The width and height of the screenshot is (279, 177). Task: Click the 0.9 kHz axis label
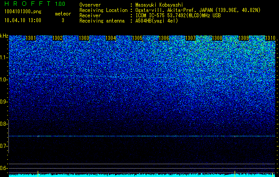[4, 102]
